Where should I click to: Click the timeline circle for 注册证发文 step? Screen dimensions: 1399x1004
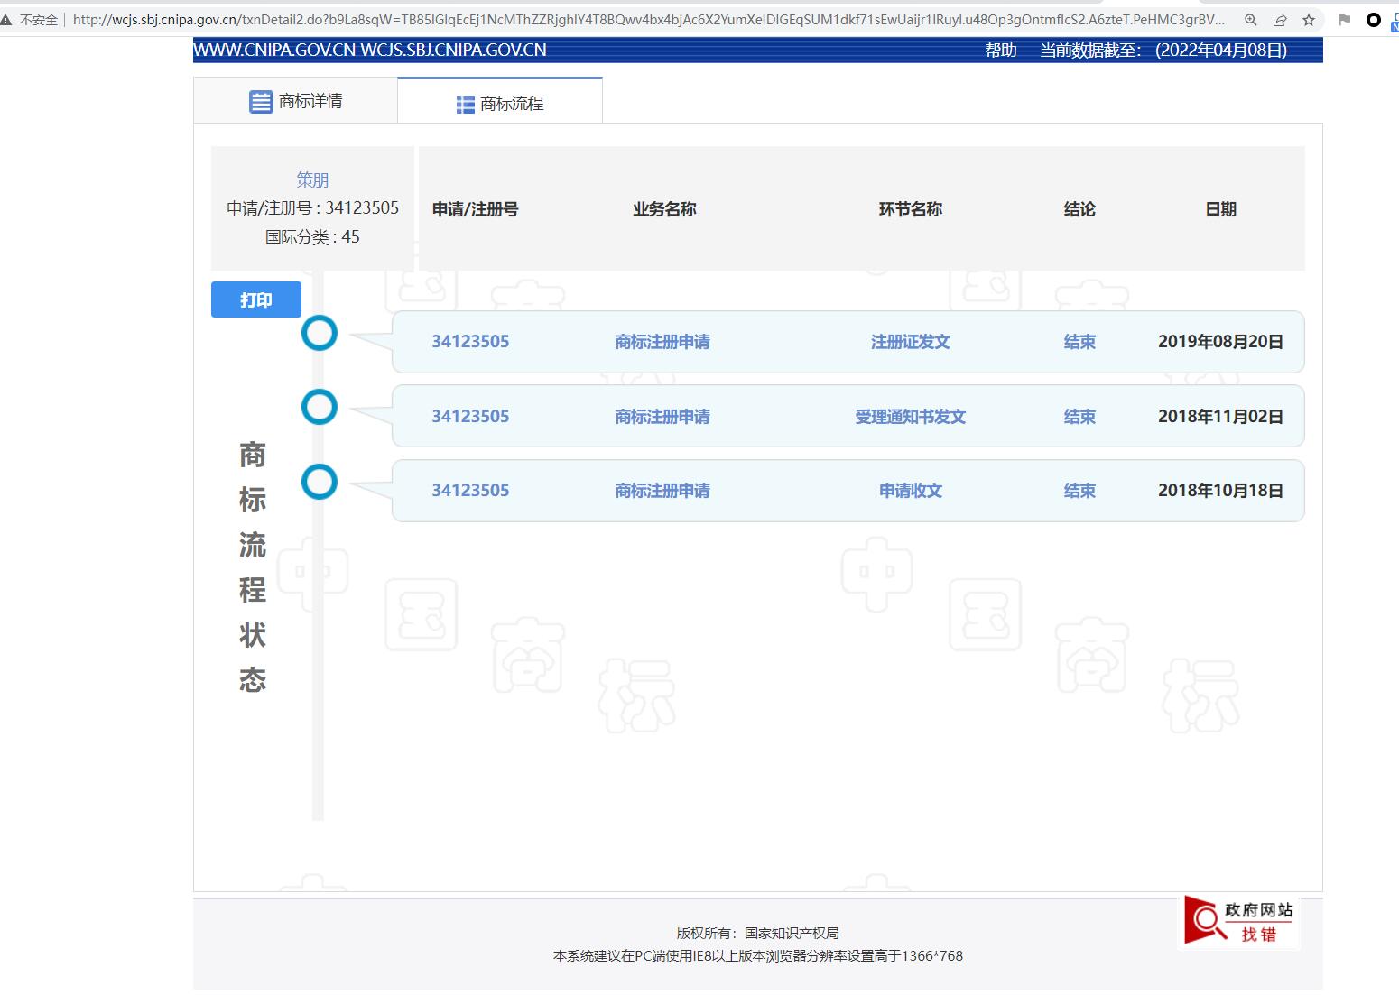pos(320,333)
